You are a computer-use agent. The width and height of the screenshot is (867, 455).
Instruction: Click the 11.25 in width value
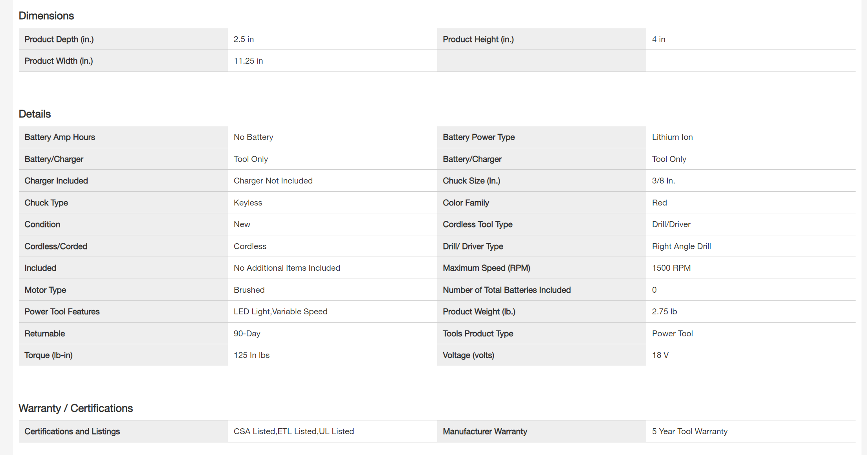pyautogui.click(x=248, y=61)
